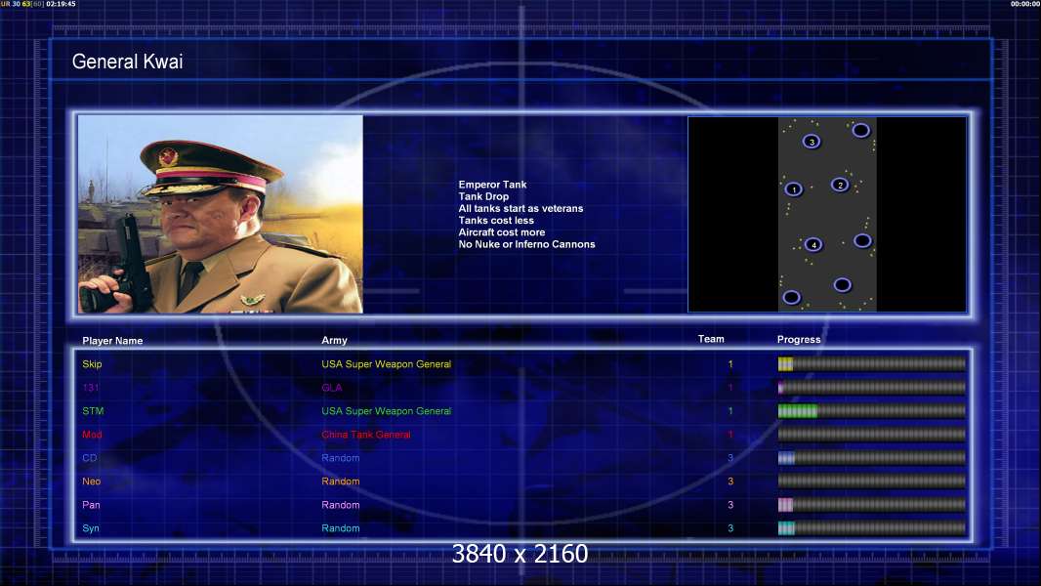Select player name "CD"

[x=90, y=458]
